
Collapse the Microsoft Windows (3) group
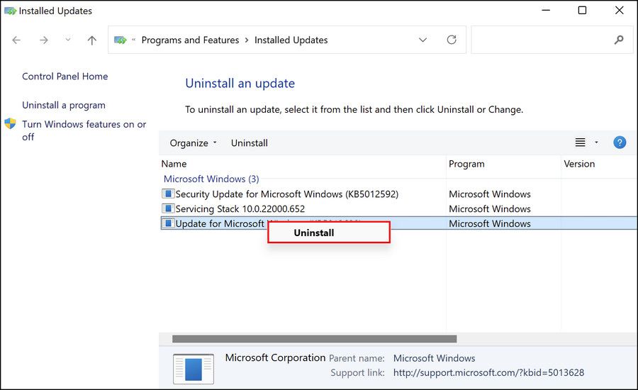click(x=211, y=179)
